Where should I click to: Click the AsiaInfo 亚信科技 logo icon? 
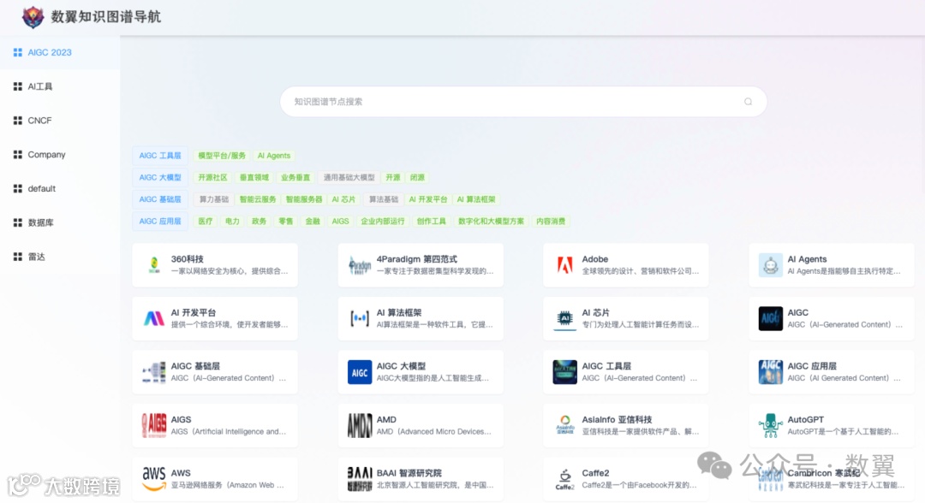tap(564, 425)
